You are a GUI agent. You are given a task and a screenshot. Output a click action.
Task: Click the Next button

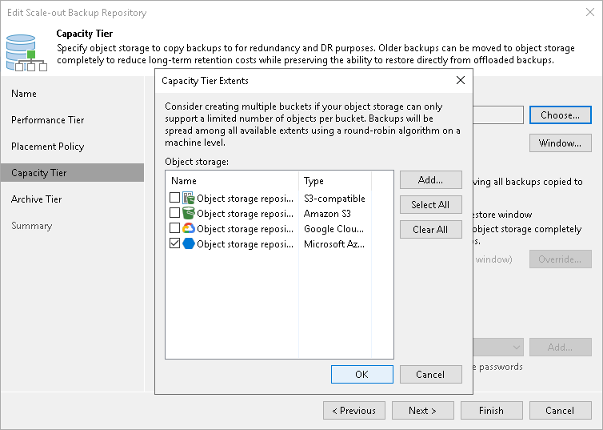tap(422, 410)
